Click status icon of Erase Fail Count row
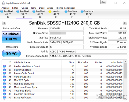The image size is (129, 102). (x=4, y=97)
